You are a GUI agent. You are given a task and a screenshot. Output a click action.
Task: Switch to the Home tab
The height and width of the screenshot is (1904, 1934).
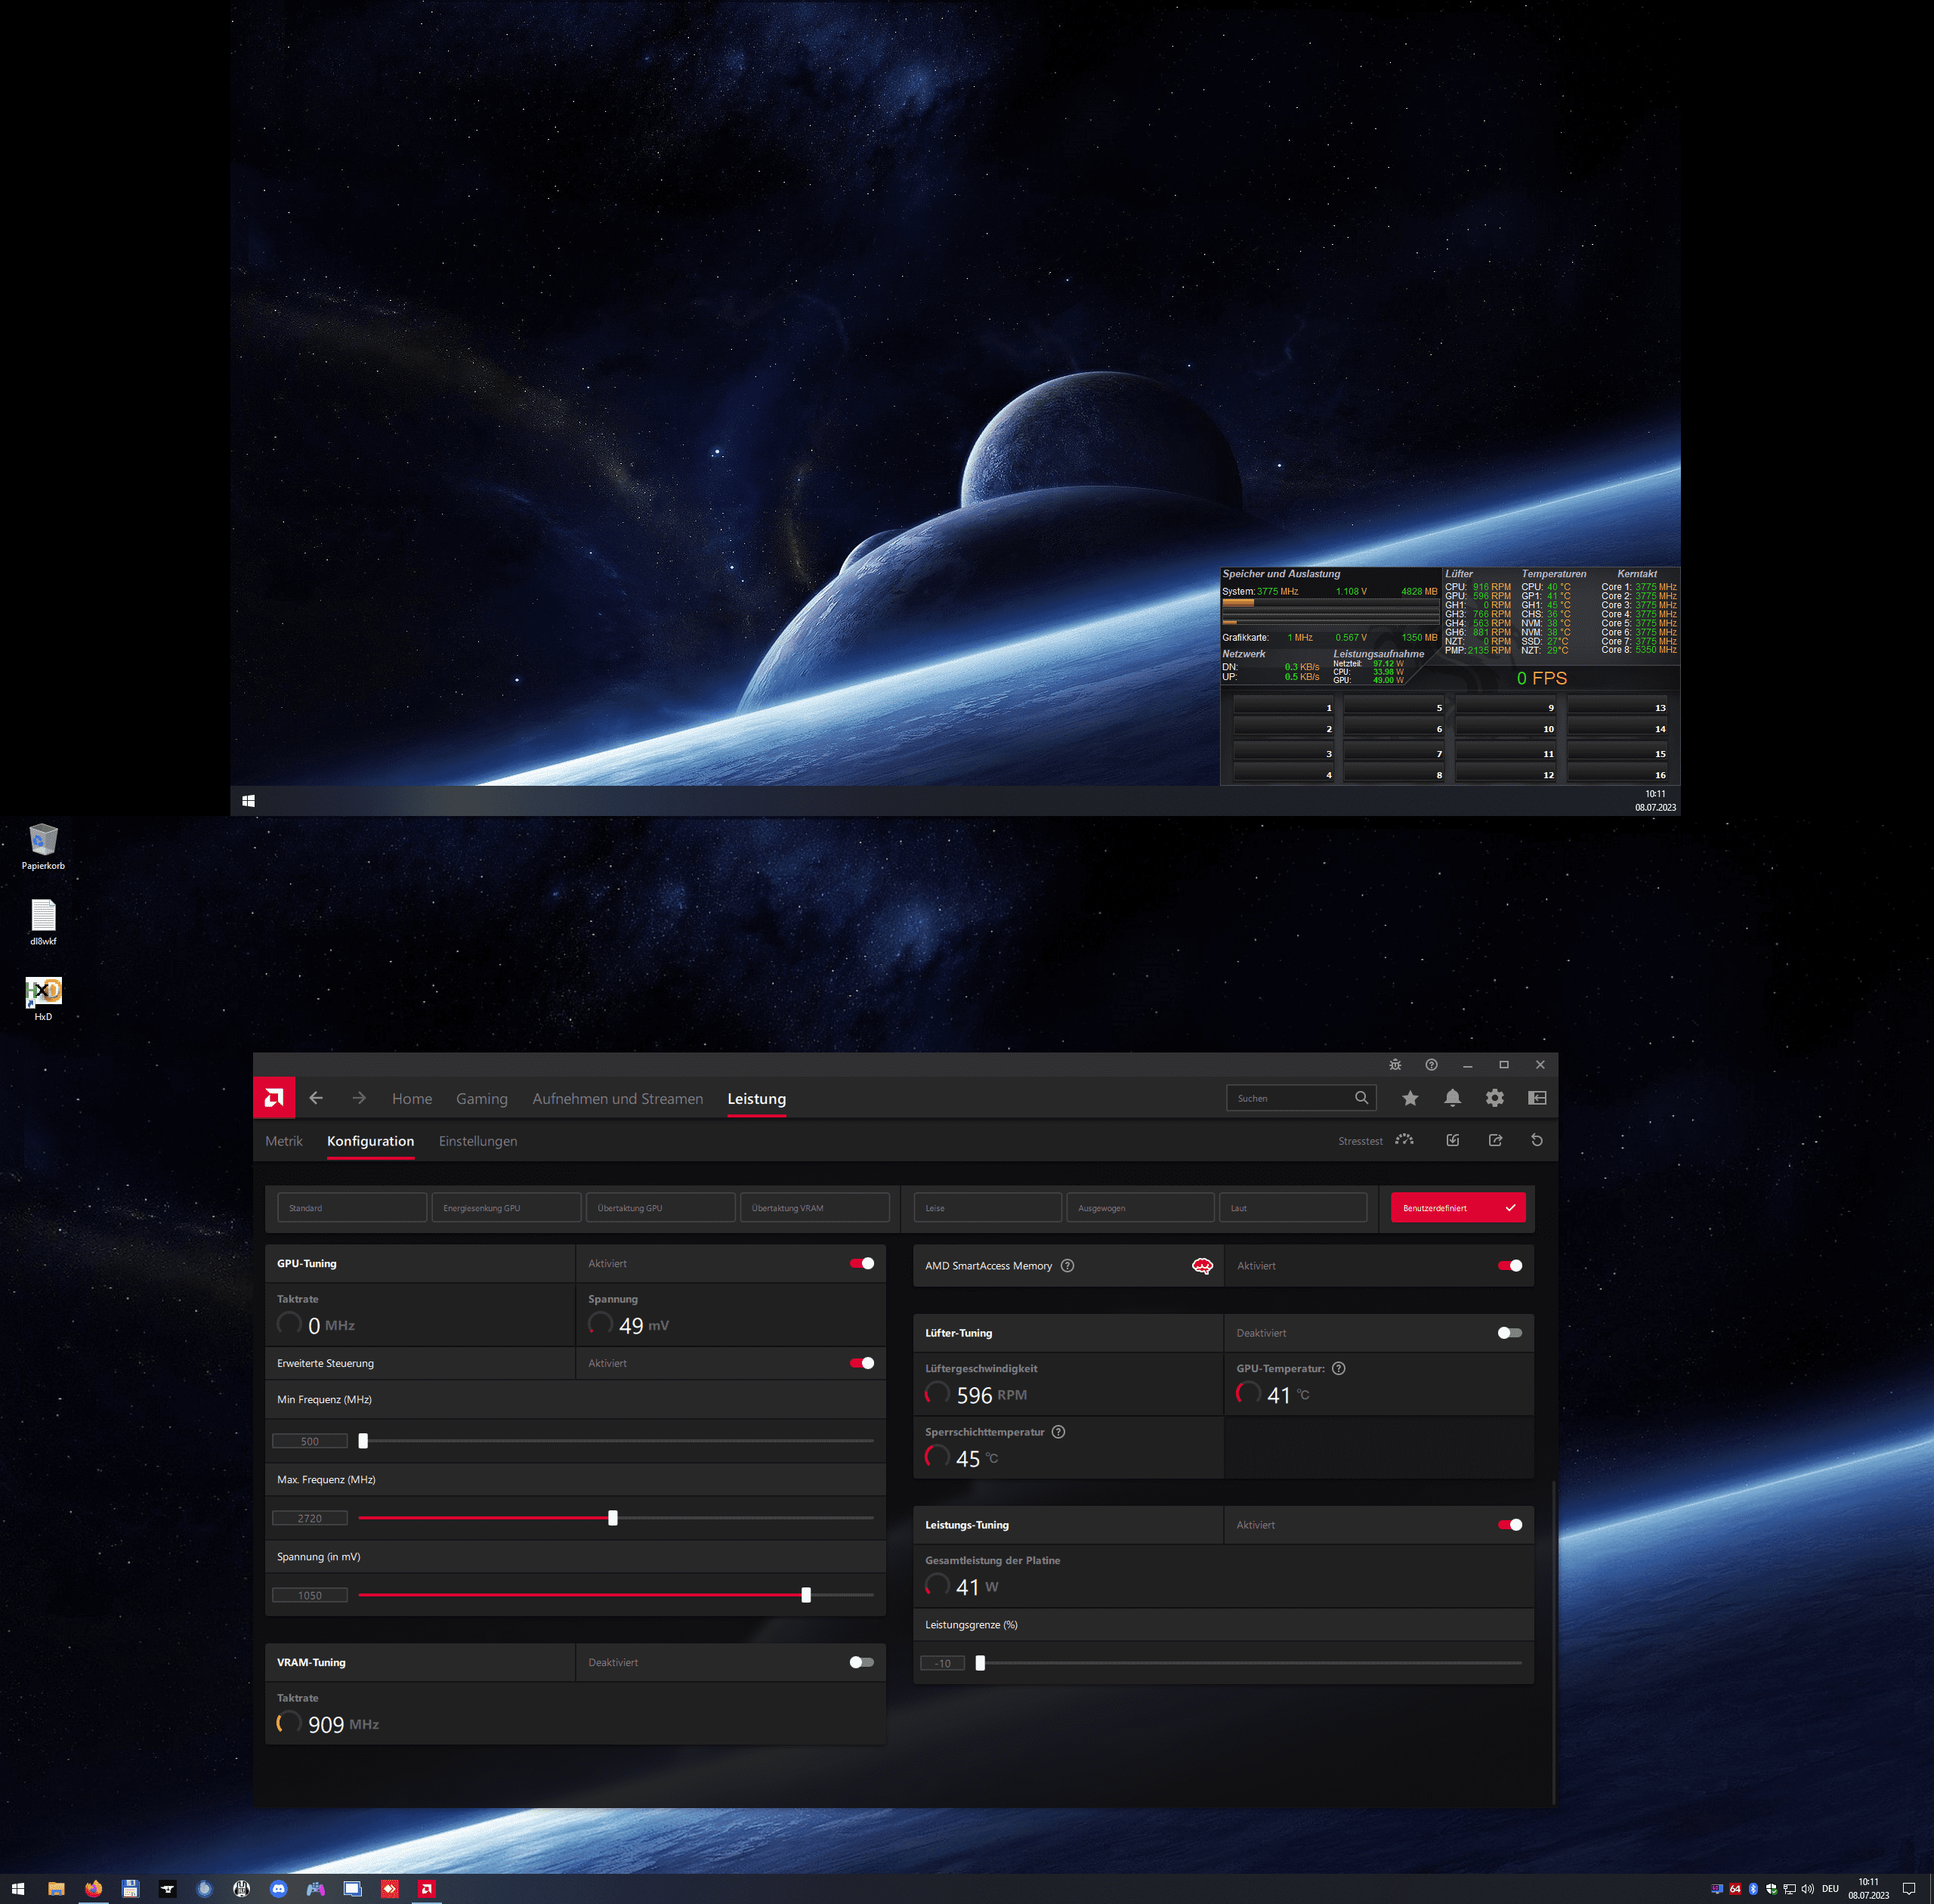point(412,1098)
